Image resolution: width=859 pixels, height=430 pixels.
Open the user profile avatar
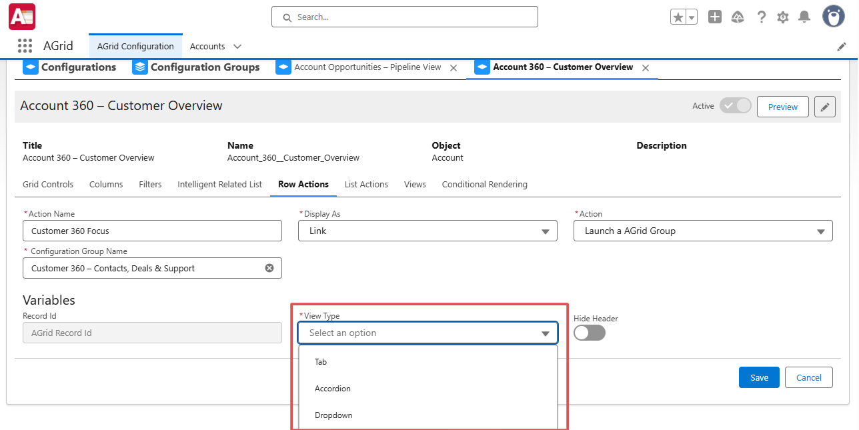pos(834,17)
